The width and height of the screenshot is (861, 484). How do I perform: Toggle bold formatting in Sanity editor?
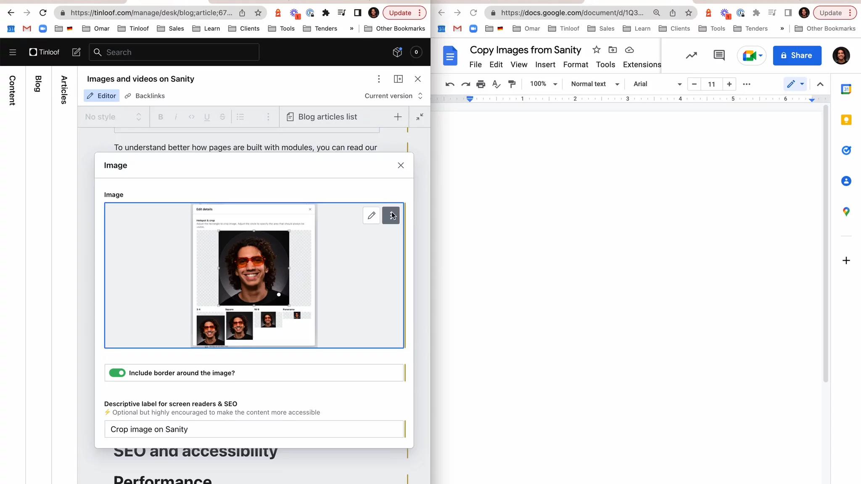tap(160, 117)
